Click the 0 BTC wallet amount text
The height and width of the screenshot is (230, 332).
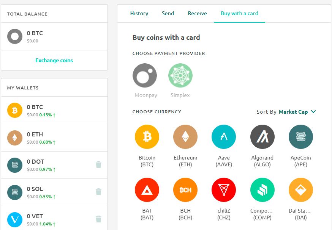[35, 107]
